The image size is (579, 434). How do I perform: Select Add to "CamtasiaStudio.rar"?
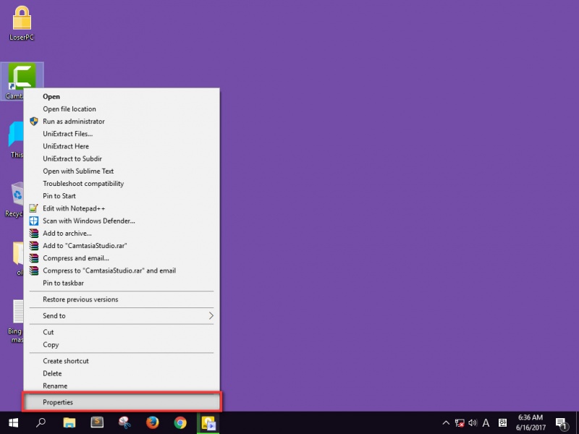pos(85,246)
